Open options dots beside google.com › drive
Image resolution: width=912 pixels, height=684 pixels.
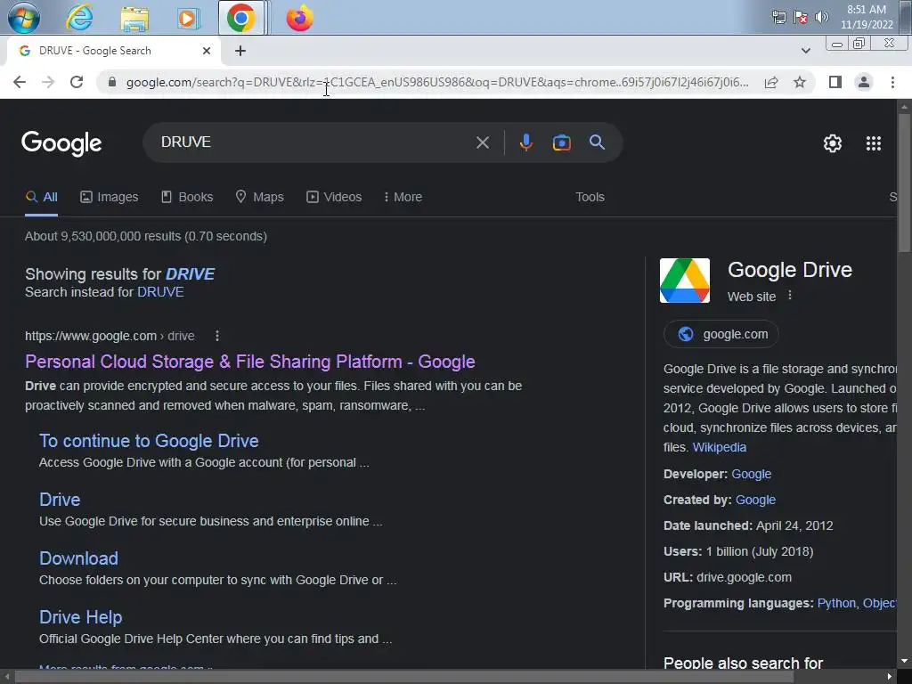pyautogui.click(x=217, y=336)
